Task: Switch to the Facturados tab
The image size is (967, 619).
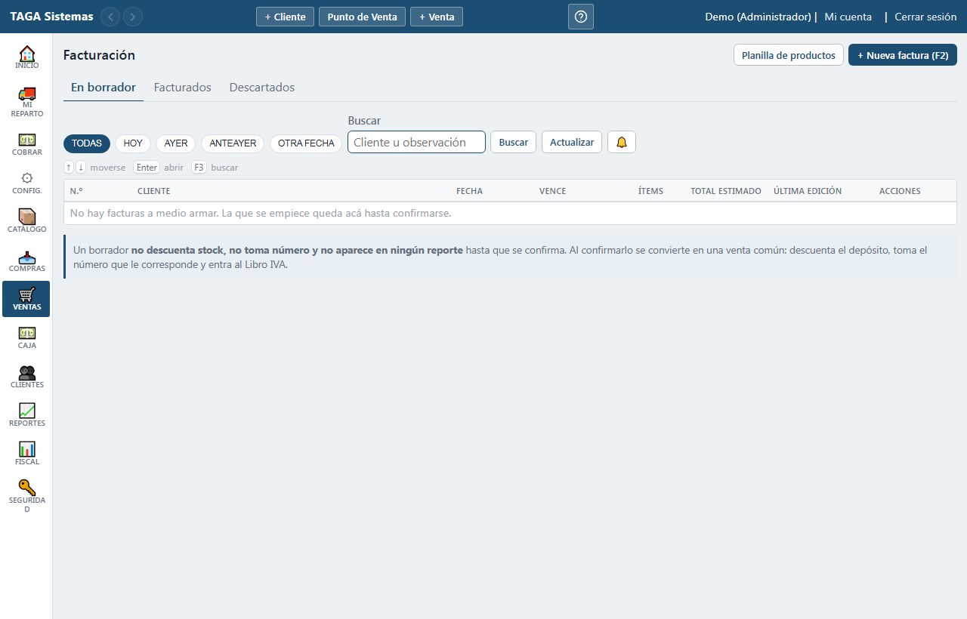Action: pyautogui.click(x=183, y=88)
